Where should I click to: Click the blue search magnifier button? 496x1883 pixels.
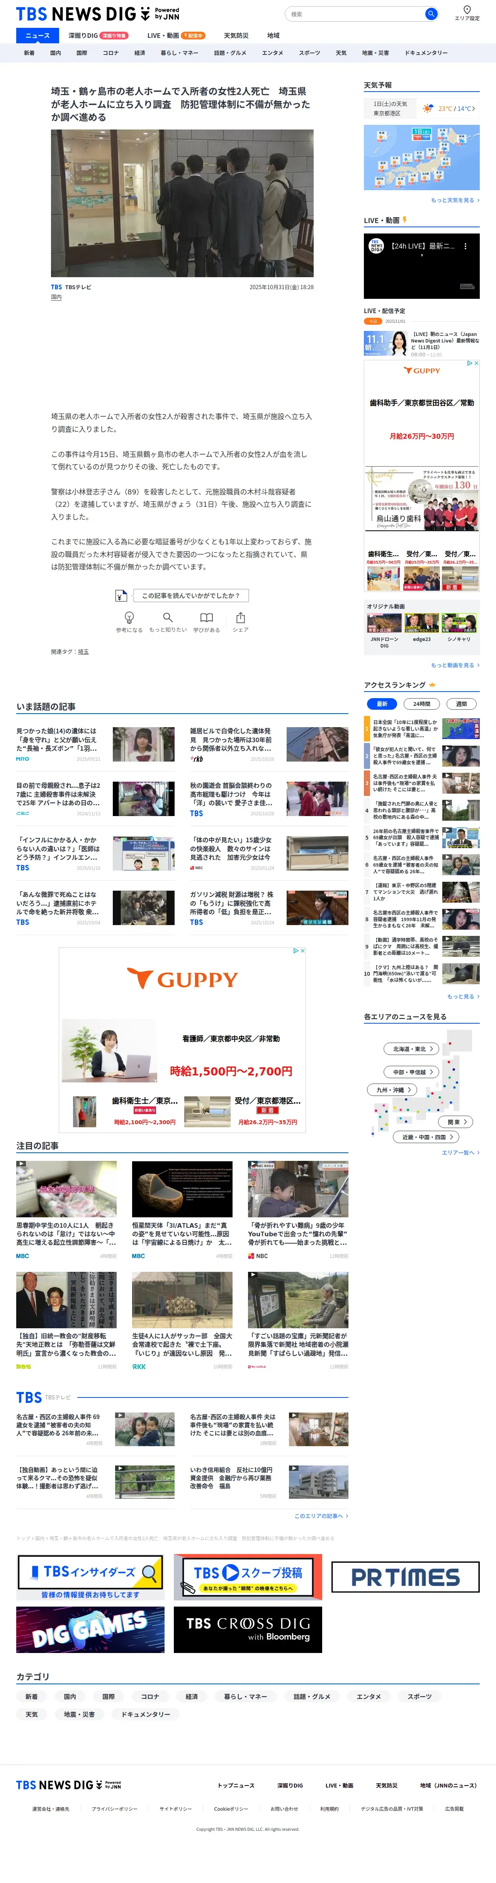[x=431, y=14]
